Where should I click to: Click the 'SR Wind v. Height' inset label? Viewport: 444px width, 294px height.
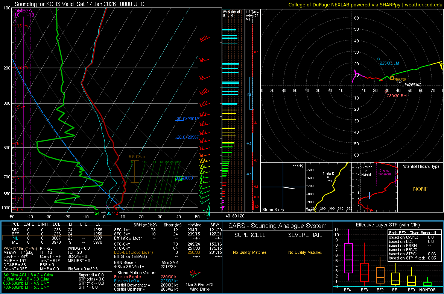click(x=366, y=171)
